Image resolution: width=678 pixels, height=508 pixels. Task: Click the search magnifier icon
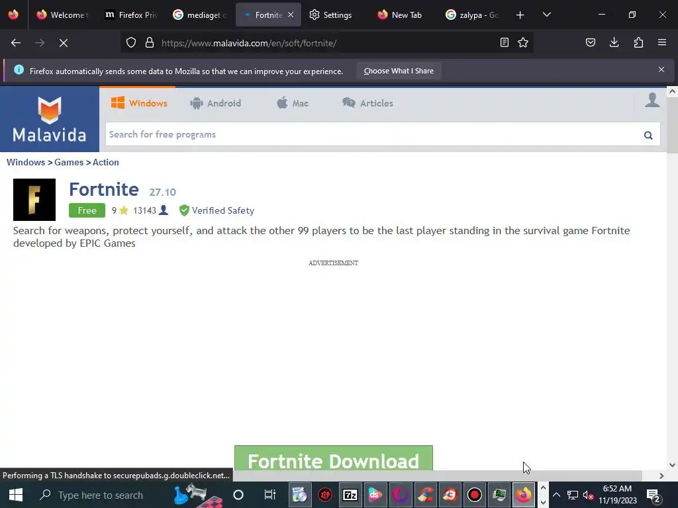pyautogui.click(x=648, y=135)
